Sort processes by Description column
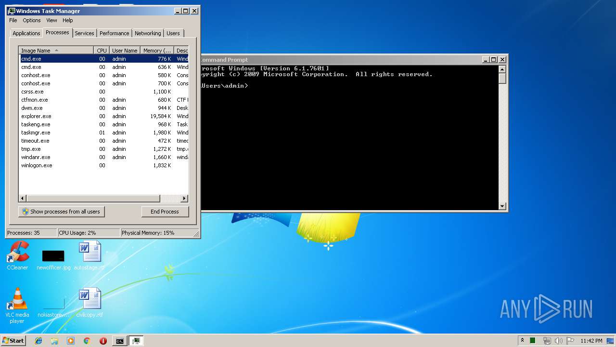The height and width of the screenshot is (347, 616). tap(181, 50)
